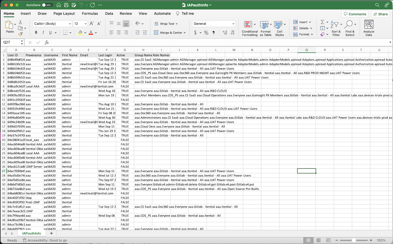Click the Conditional Formatting icon
This screenshot has height=244, width=393.
point(248,25)
